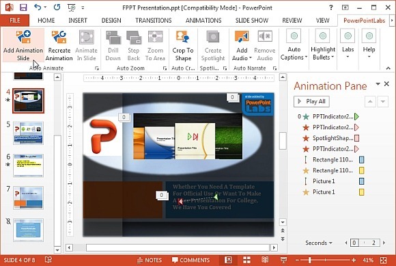
Task: Switch to the REVIEW tab
Action: coord(292,21)
